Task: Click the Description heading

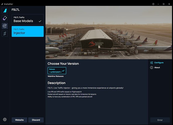Action: [56, 83]
